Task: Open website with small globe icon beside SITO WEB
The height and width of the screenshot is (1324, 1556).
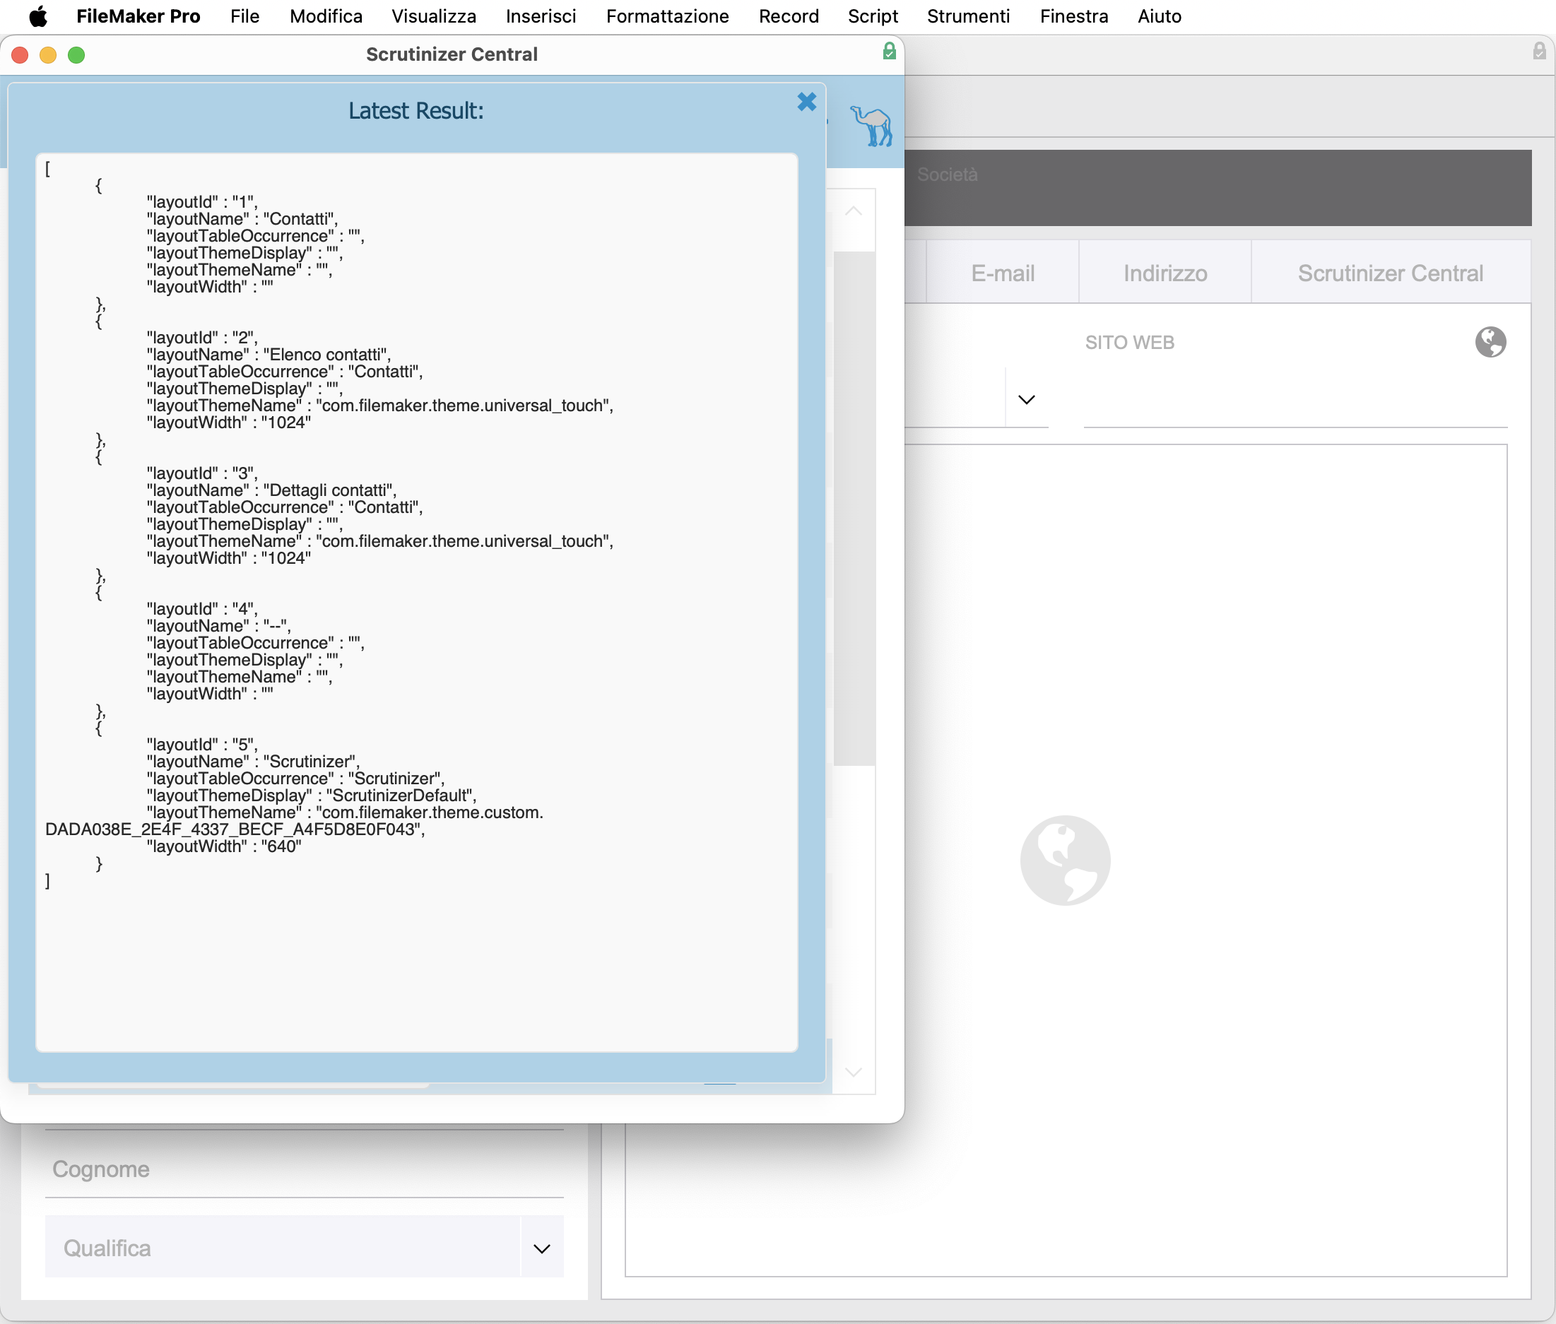Action: coord(1490,342)
